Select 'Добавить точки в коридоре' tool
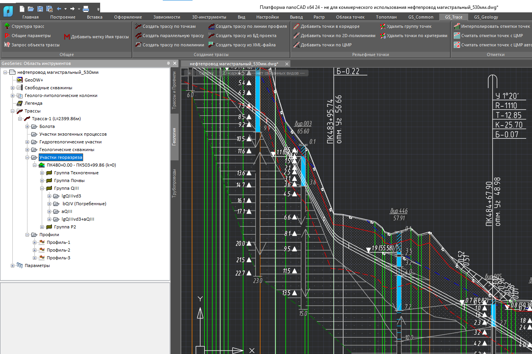The height and width of the screenshot is (354, 532). (330, 26)
